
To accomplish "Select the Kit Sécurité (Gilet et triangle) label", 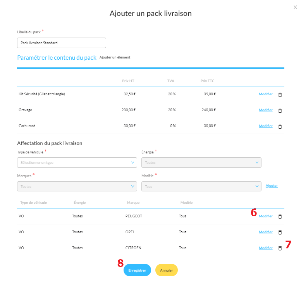I will pos(42,94).
